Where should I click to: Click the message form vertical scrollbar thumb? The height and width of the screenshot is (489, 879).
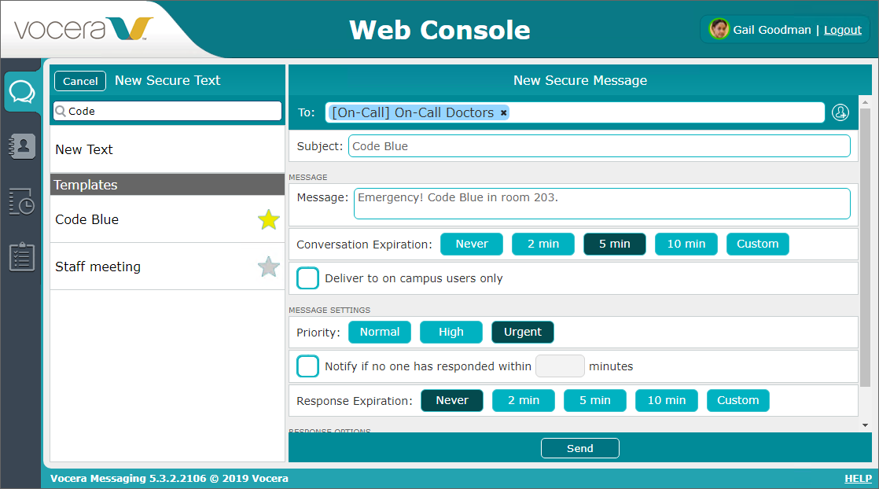(865, 247)
